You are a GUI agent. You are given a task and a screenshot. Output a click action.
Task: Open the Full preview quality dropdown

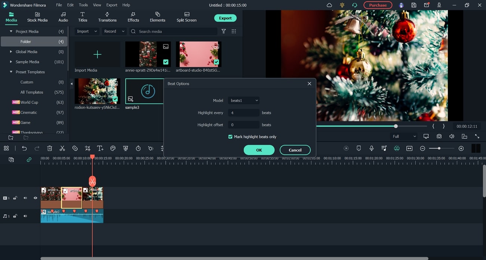(x=404, y=136)
